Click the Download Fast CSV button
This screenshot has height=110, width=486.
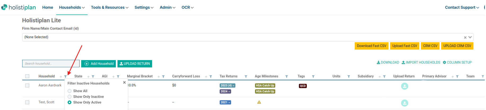click(x=371, y=46)
